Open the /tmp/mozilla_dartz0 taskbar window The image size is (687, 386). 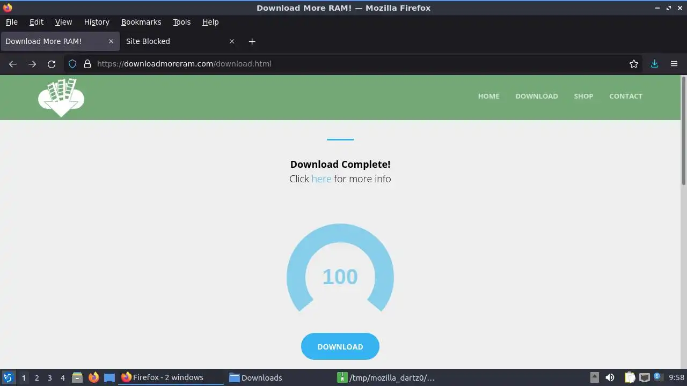point(388,377)
